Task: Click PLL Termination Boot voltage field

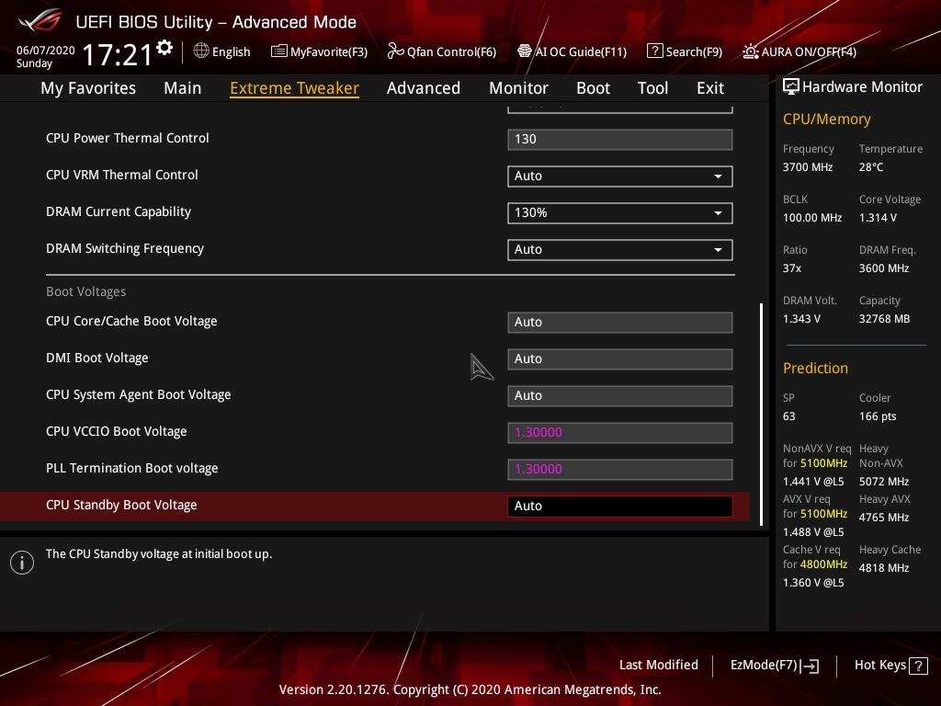Action: (x=620, y=469)
